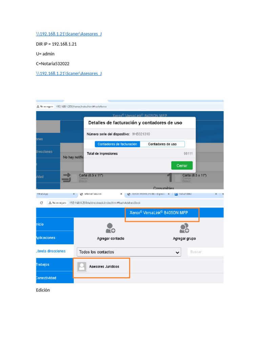Click the 'No es seguro' badge by addressbook URL
This screenshot has height=347, width=260.
[x=58, y=203]
